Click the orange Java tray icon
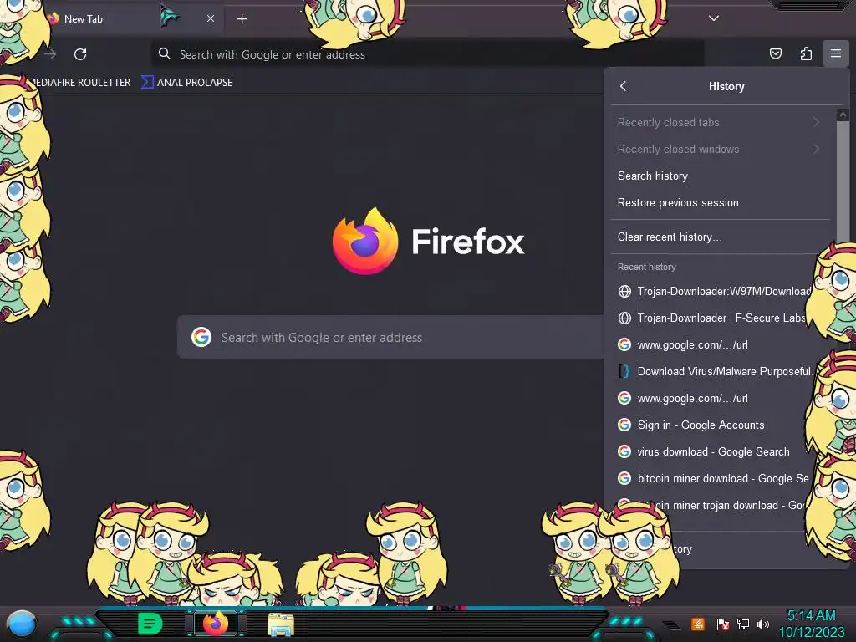Image resolution: width=856 pixels, height=642 pixels. (698, 624)
